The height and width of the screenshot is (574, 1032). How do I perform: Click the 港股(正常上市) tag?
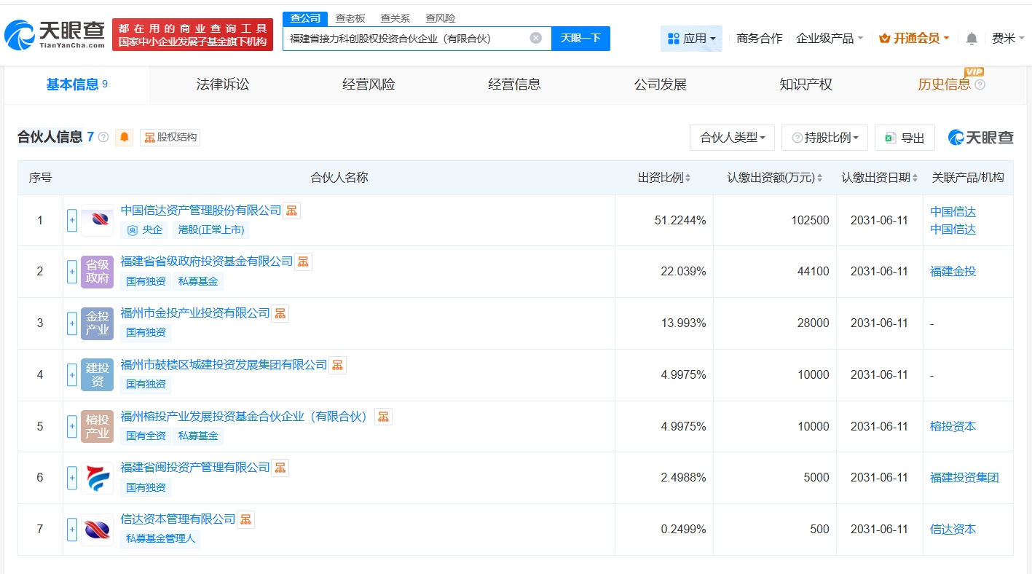(211, 230)
